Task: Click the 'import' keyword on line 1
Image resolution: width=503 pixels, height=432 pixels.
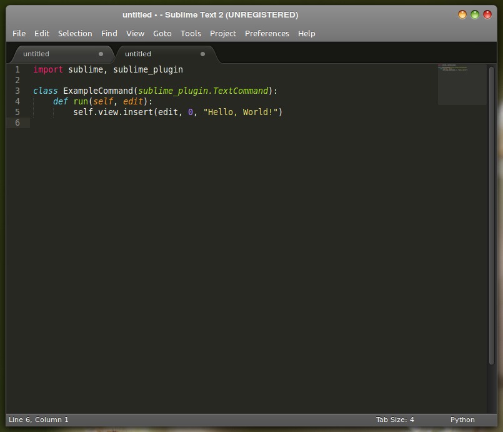Action: [x=48, y=69]
